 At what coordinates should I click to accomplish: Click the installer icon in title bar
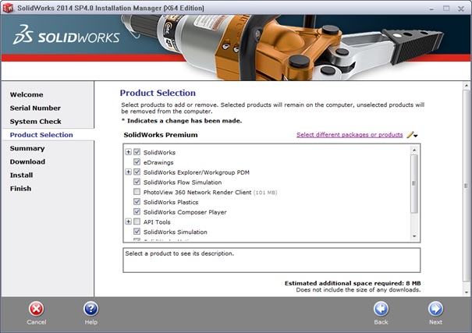click(x=7, y=6)
